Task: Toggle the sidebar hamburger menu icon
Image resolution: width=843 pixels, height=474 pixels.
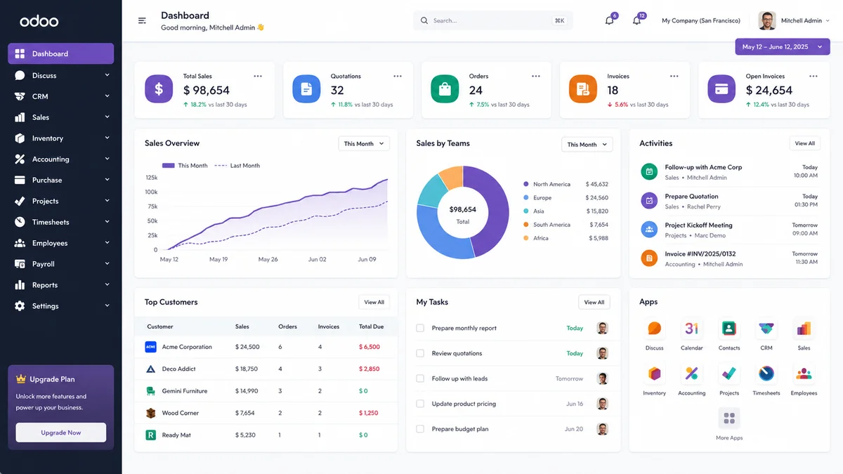Action: tap(142, 20)
